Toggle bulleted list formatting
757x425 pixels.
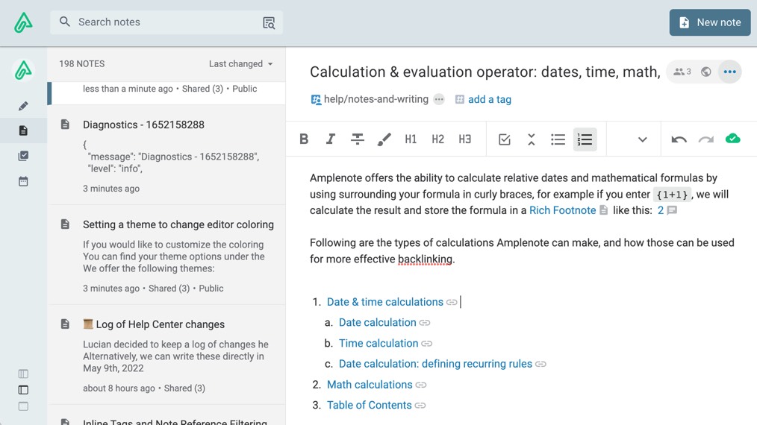click(x=558, y=139)
